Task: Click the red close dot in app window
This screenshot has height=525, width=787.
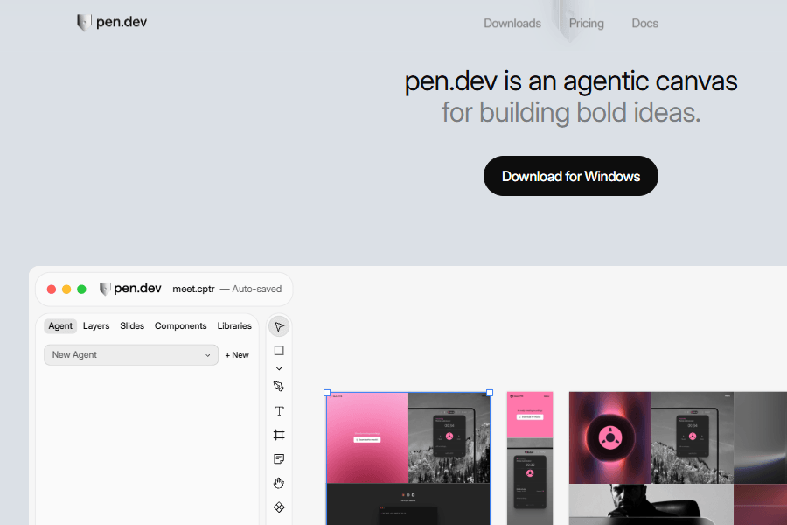Action: pyautogui.click(x=52, y=290)
